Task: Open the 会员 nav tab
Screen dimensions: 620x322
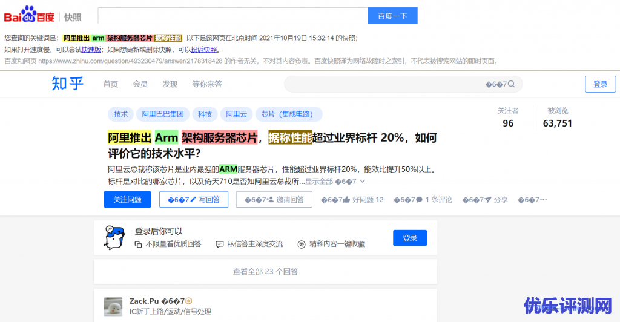Action: point(140,84)
